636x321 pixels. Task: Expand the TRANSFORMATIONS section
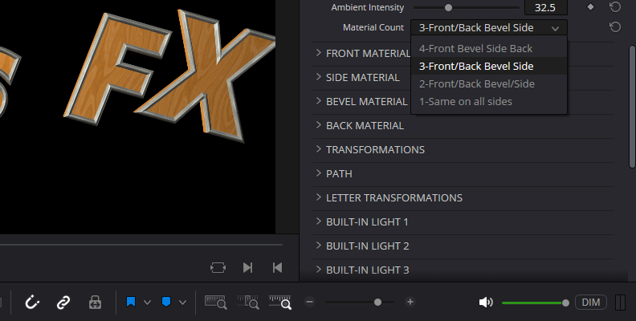click(375, 149)
